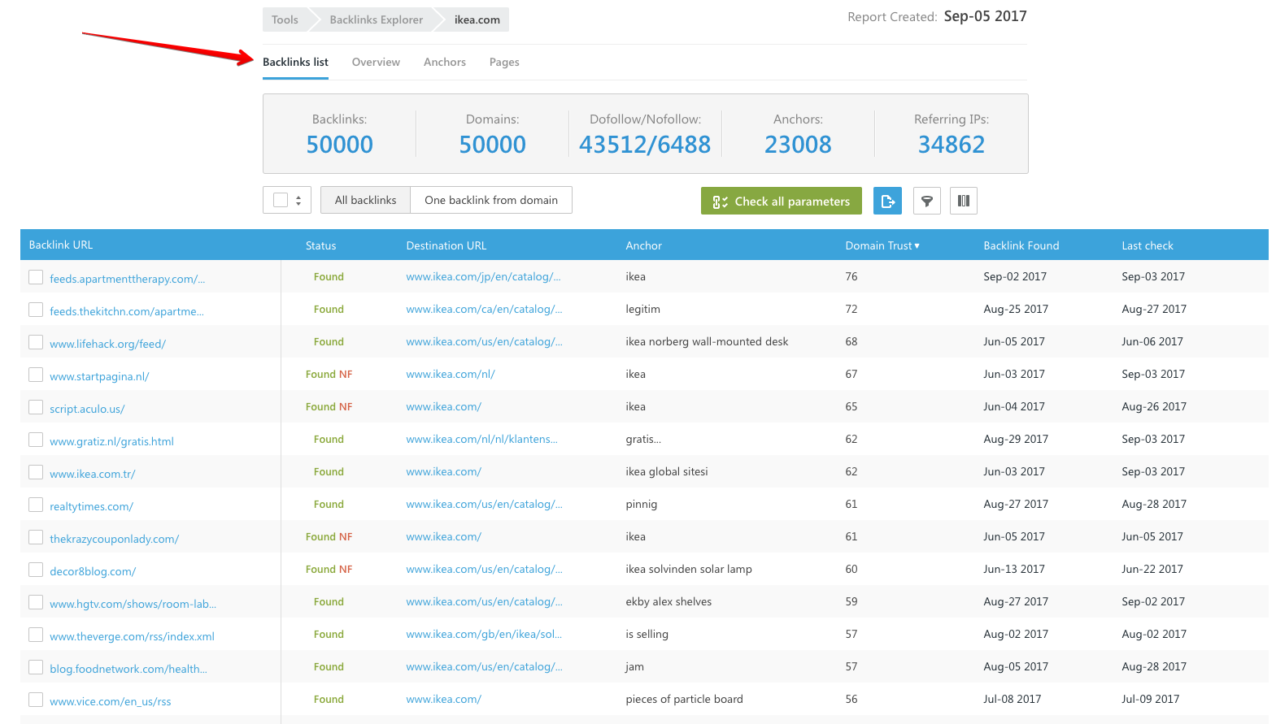Open destination www.ikea.com/gb/en/ikea/sol link
Screen dimensions: 1276x724
click(484, 634)
